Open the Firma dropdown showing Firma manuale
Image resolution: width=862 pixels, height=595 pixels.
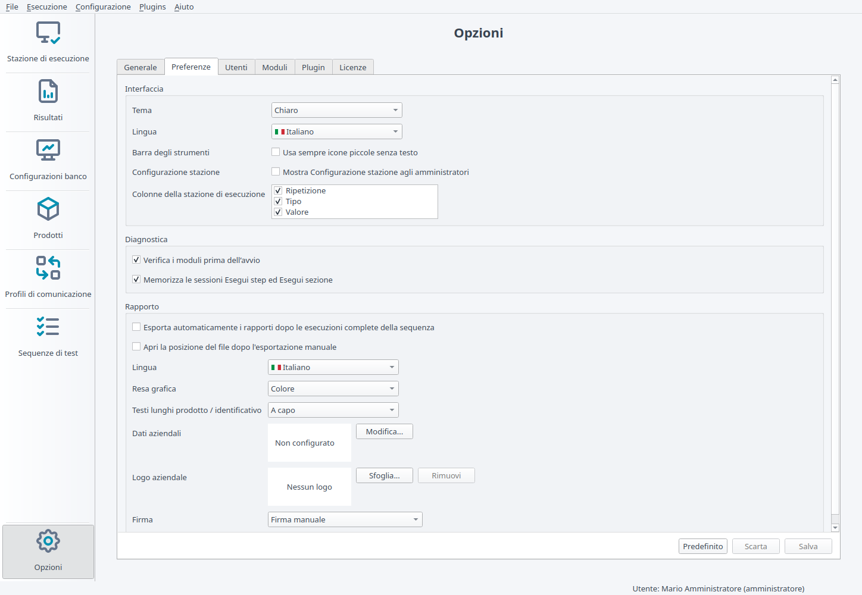click(x=345, y=519)
